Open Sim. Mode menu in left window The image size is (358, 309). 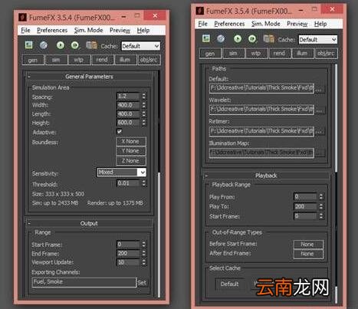88,31
